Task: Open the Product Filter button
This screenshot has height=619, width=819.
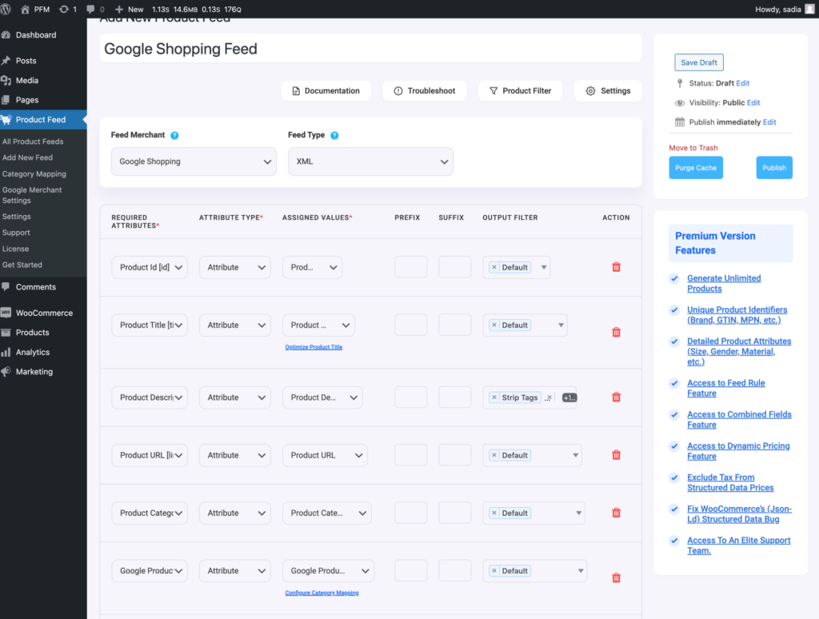Action: (520, 91)
